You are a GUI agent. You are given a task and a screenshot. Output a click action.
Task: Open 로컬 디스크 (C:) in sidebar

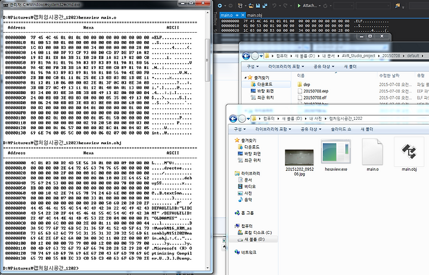click(255, 232)
